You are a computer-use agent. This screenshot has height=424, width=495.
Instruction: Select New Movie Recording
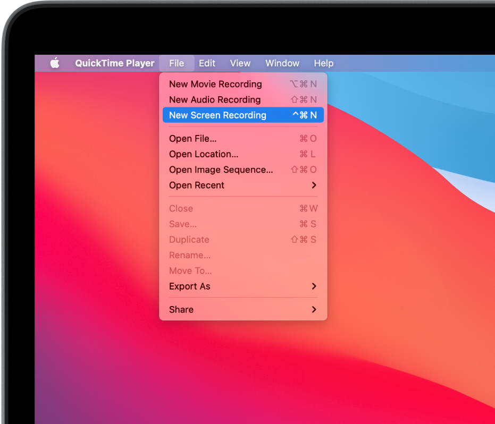pos(215,84)
